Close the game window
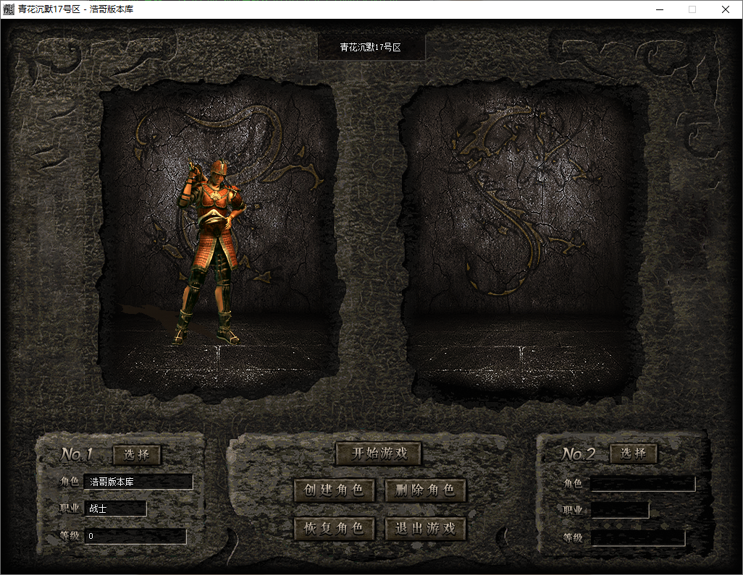 726,9
